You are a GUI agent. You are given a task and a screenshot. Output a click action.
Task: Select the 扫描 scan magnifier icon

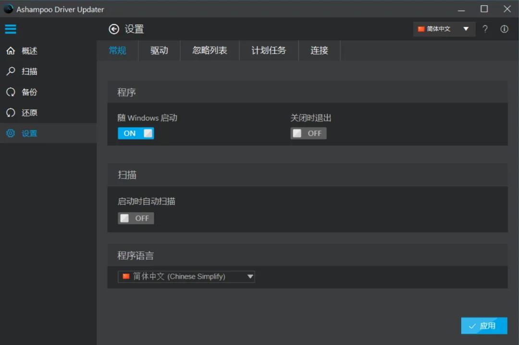pyautogui.click(x=11, y=71)
